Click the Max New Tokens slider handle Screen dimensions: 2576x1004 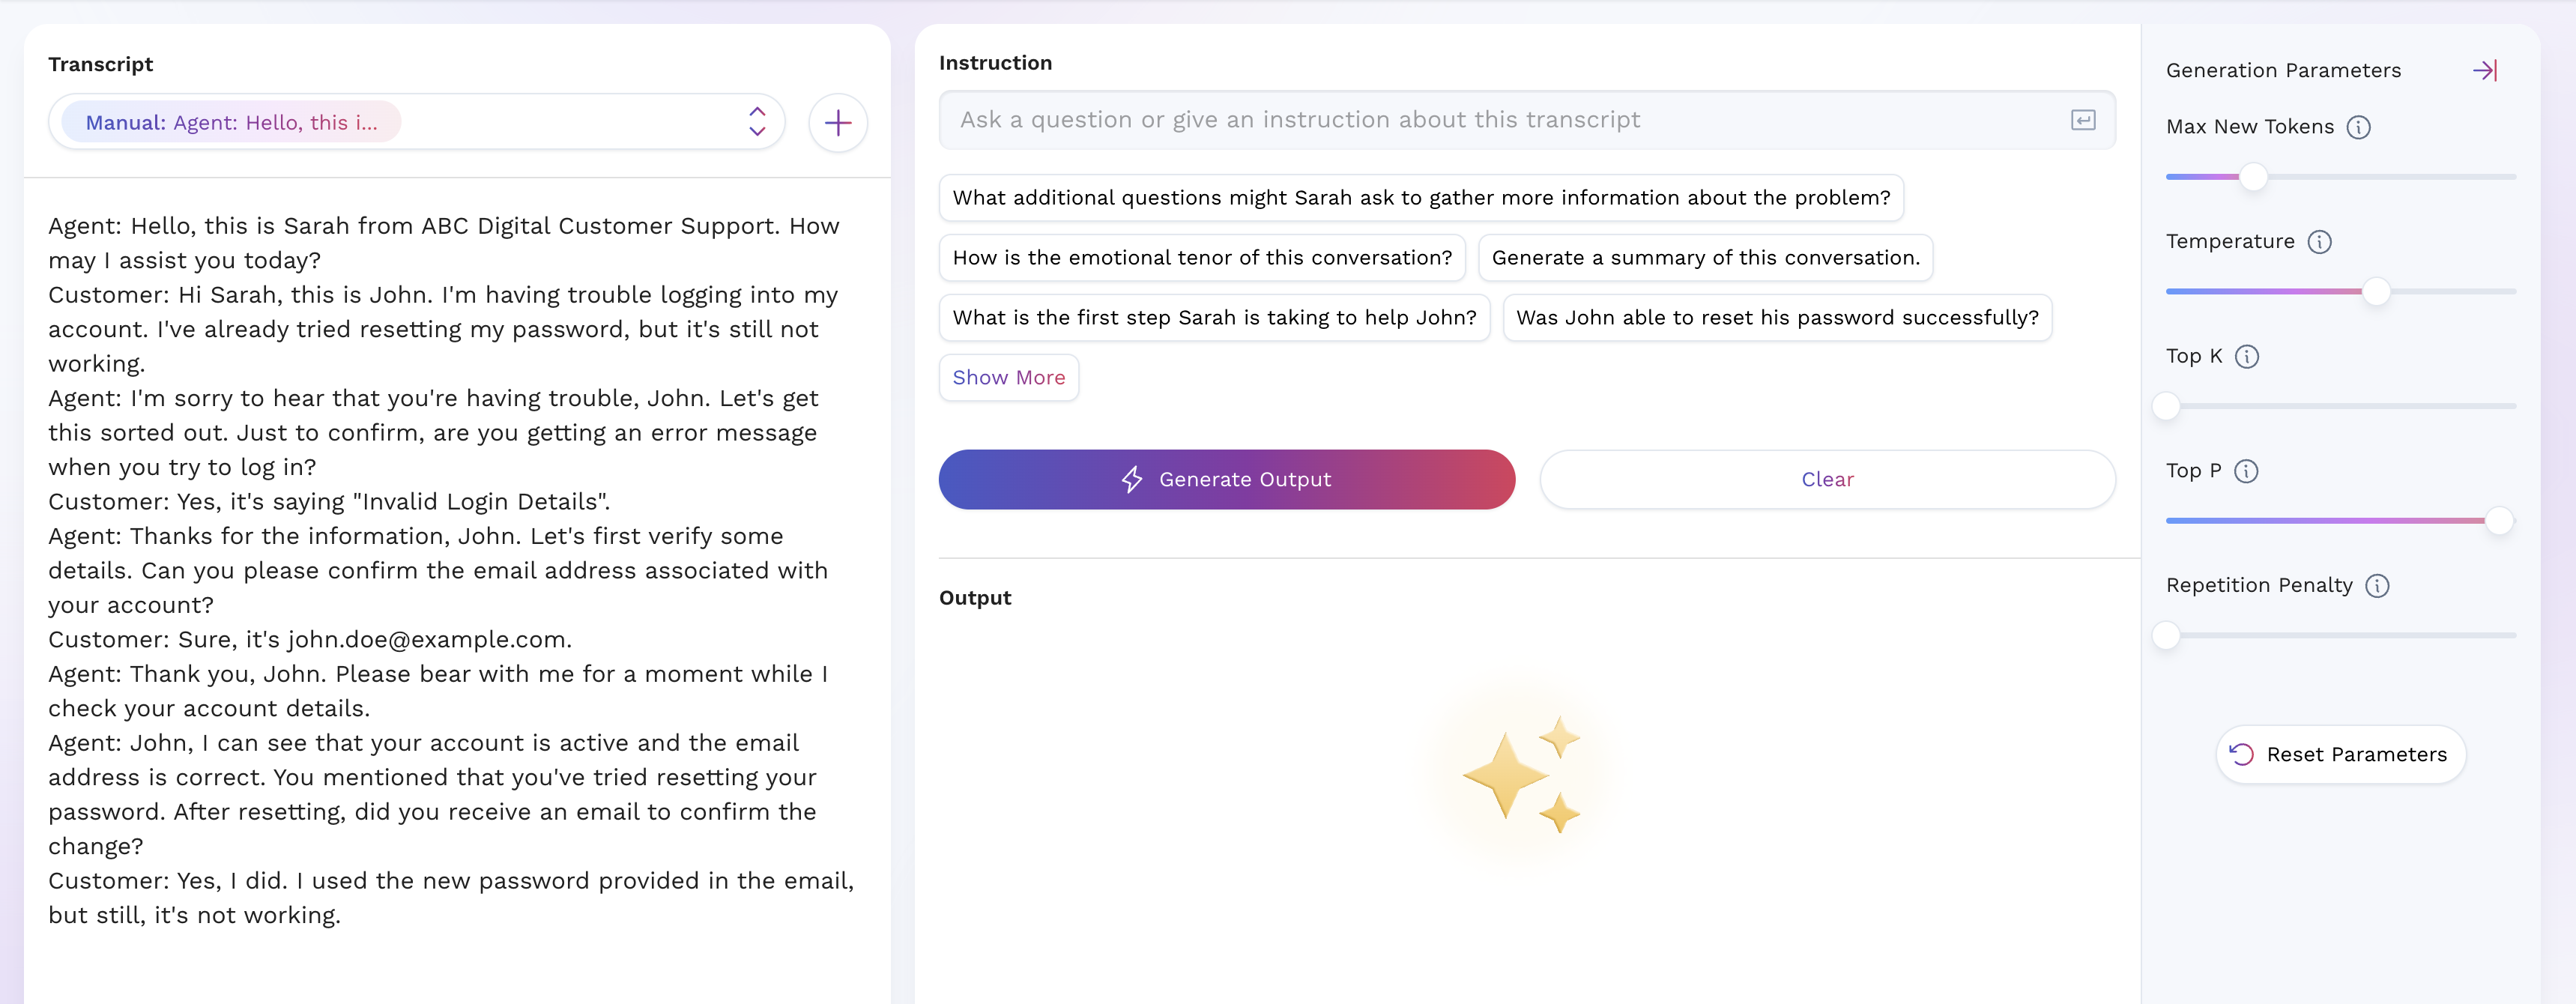point(2253,177)
